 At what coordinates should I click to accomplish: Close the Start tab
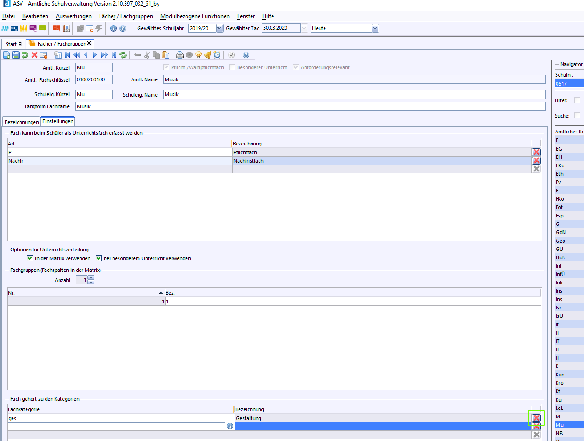click(x=20, y=43)
